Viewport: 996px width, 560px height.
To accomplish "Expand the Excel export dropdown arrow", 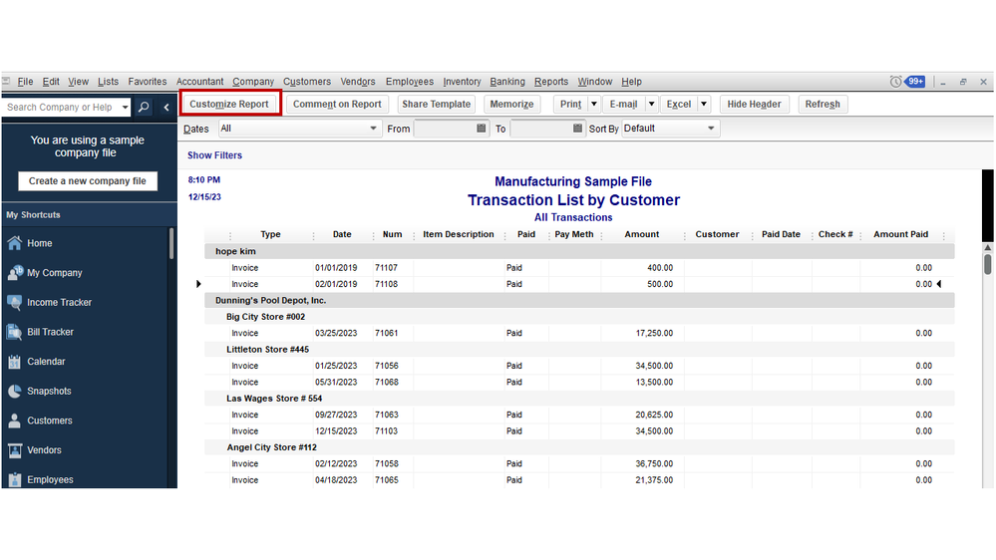I will pyautogui.click(x=704, y=104).
